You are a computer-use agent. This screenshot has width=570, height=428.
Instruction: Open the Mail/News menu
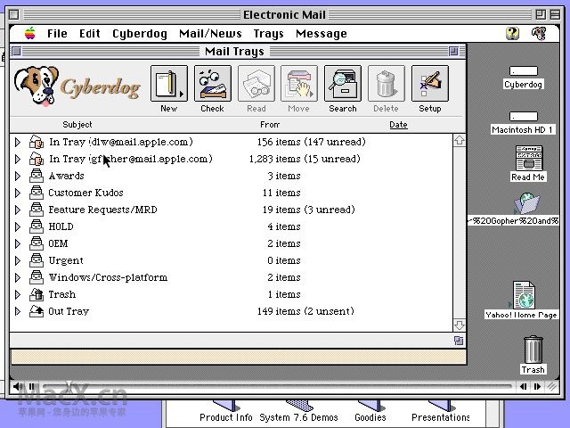pos(210,34)
